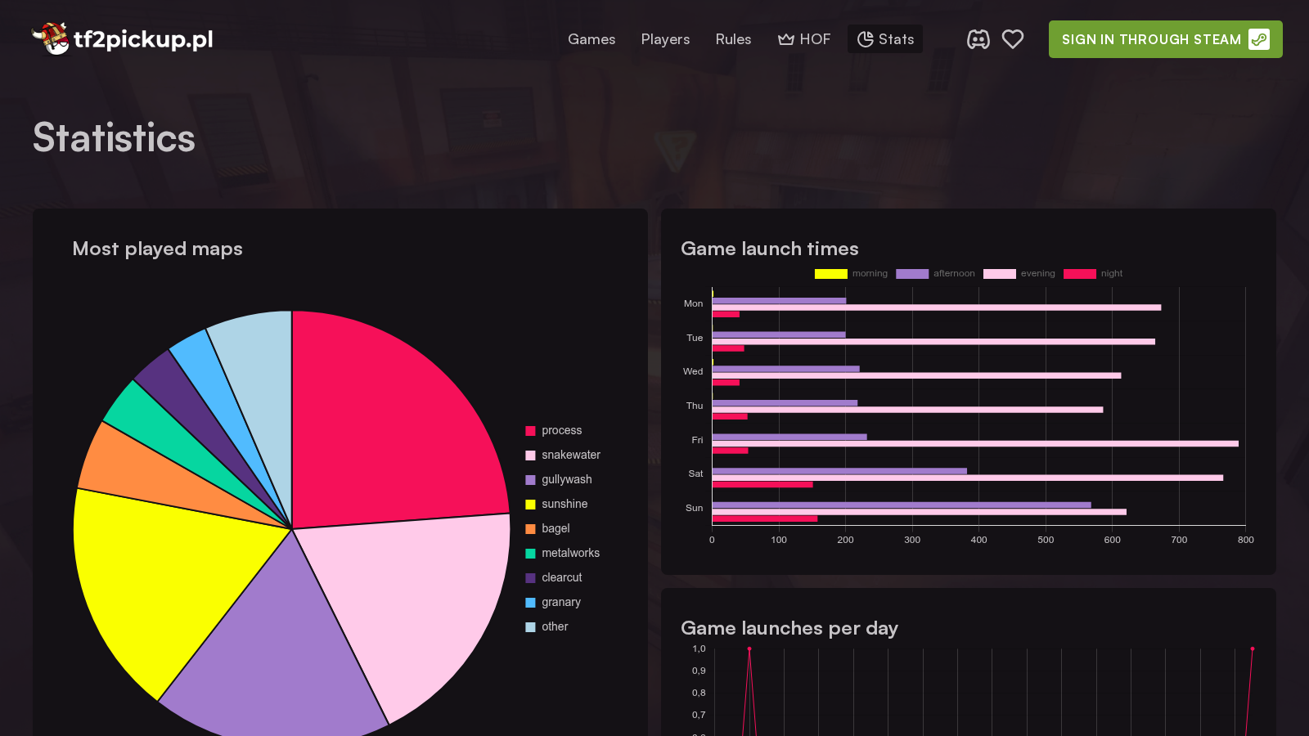The width and height of the screenshot is (1309, 736).
Task: Click the Steam logo in the sign-in button
Action: pos(1258,39)
